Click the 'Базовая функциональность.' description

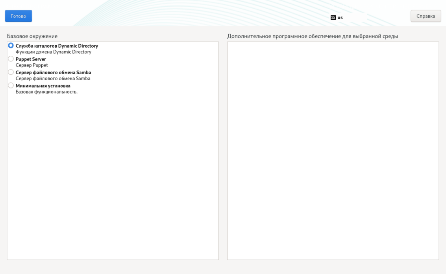coord(46,92)
